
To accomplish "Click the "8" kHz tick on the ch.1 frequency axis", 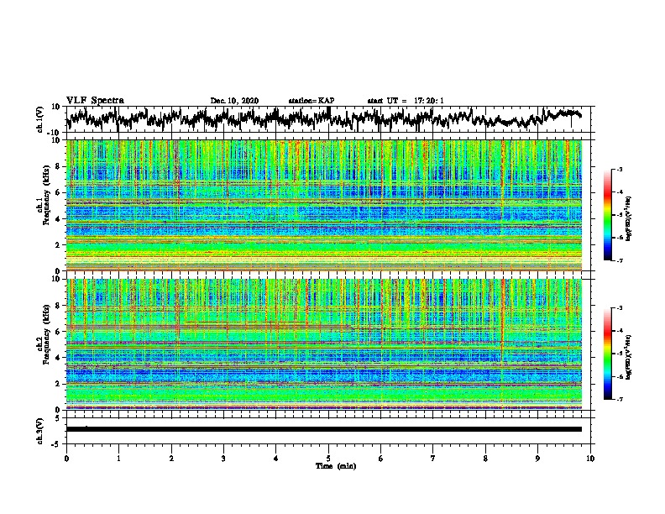I will (58, 166).
